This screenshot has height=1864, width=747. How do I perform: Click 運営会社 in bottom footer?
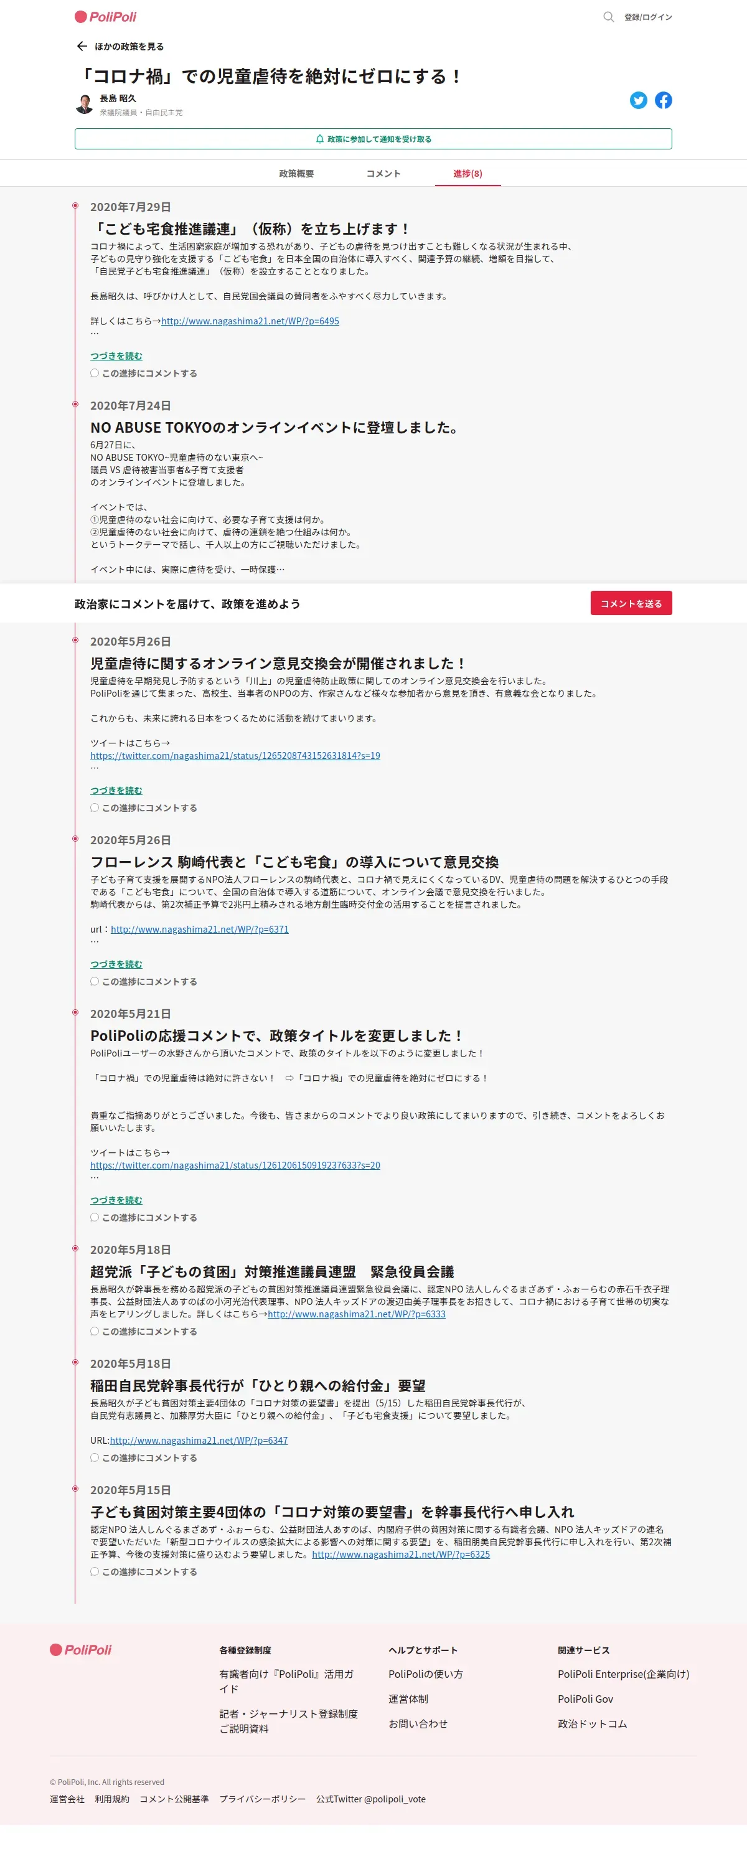coord(67,1799)
